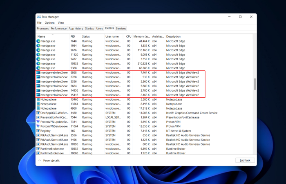The image size is (286, 184).
Task: Click the msedge.exe icon for PID 10932
Action: [38, 63]
